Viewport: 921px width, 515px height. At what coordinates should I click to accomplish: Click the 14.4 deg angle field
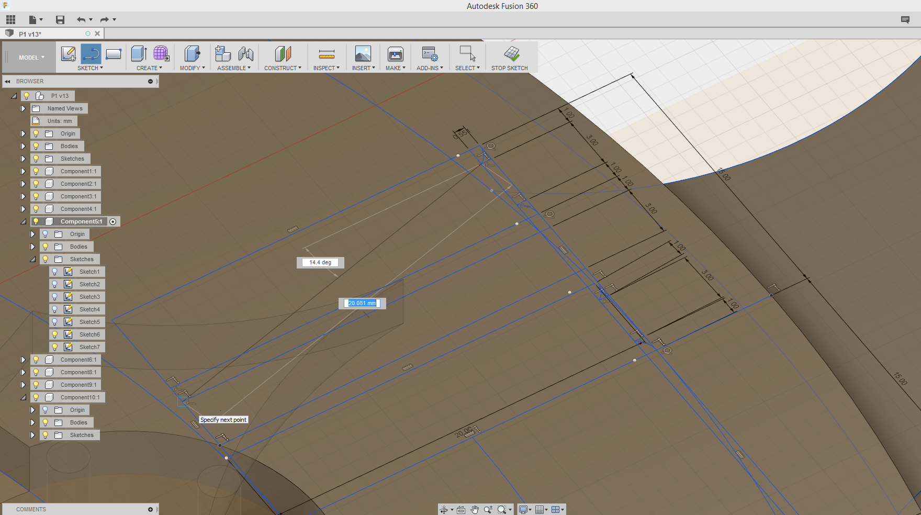click(320, 262)
